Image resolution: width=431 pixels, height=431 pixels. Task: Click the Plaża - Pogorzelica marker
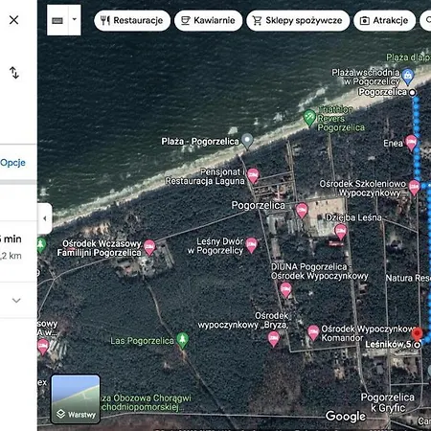pos(247,141)
